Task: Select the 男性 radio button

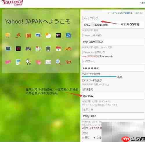Action: [x=83, y=138]
